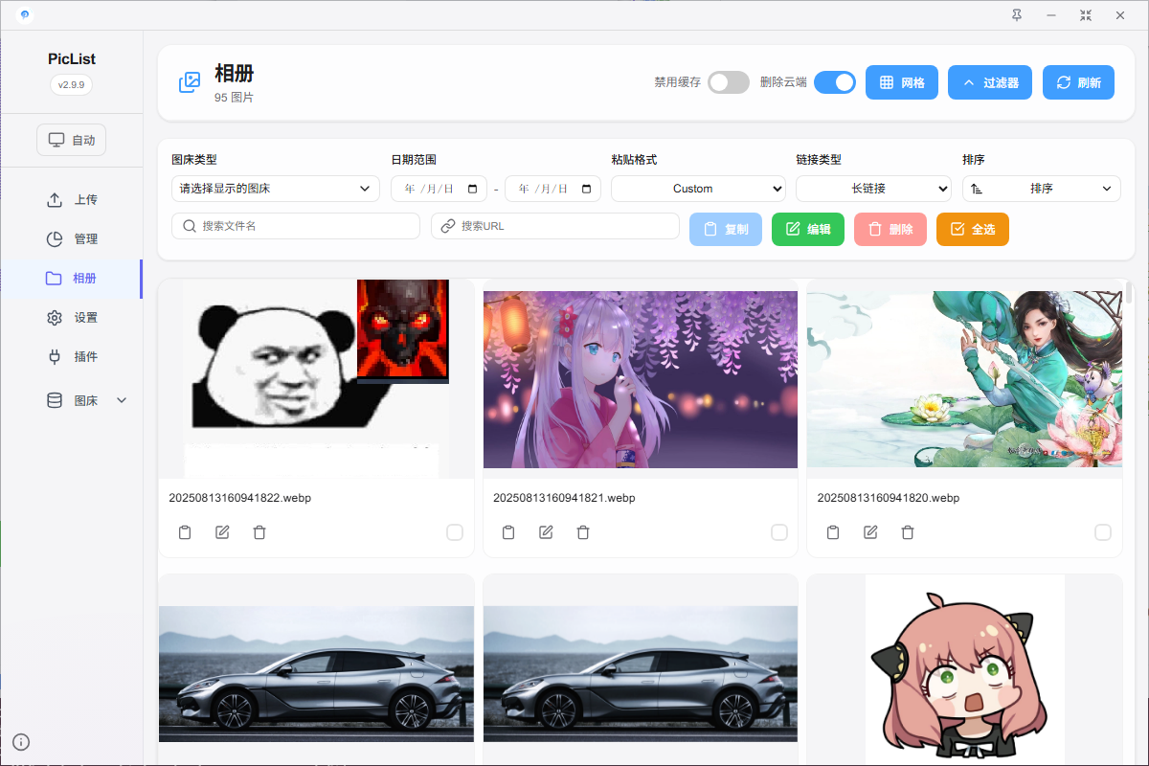Expand the 图床 sidebar section
This screenshot has height=766, width=1149.
point(86,400)
